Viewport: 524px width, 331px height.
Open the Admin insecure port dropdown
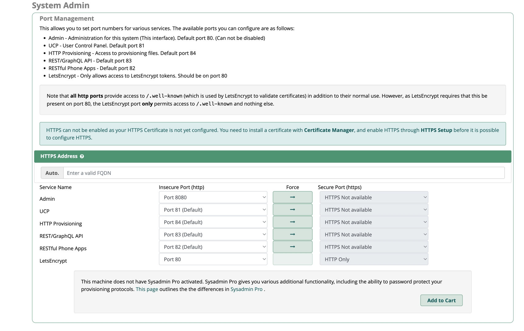pos(213,197)
